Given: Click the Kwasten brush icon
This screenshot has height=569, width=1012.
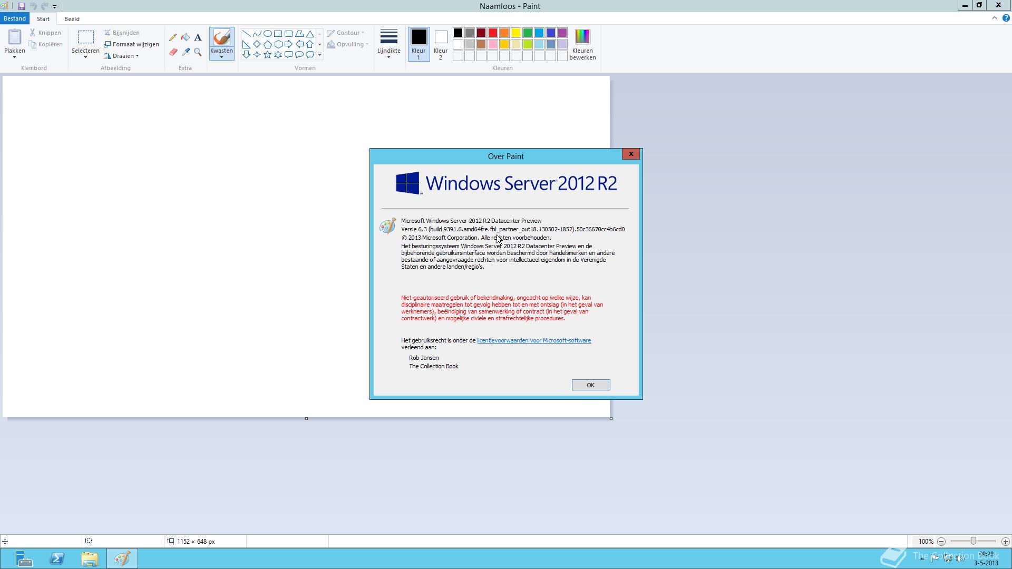Looking at the screenshot, I should [221, 37].
